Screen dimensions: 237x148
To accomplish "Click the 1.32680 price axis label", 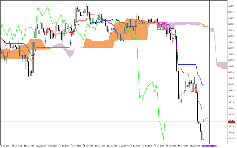I will [x=231, y=108].
